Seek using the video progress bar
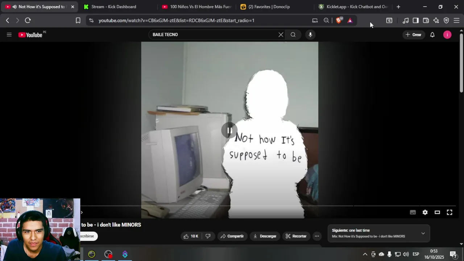The image size is (464, 261). click(268, 206)
